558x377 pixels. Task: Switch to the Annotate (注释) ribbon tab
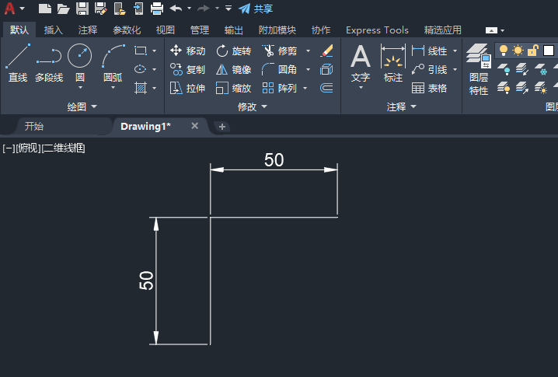tap(88, 30)
